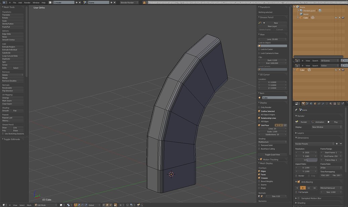The image size is (348, 207).
Task: Open the File menu
Action: coord(14,3)
